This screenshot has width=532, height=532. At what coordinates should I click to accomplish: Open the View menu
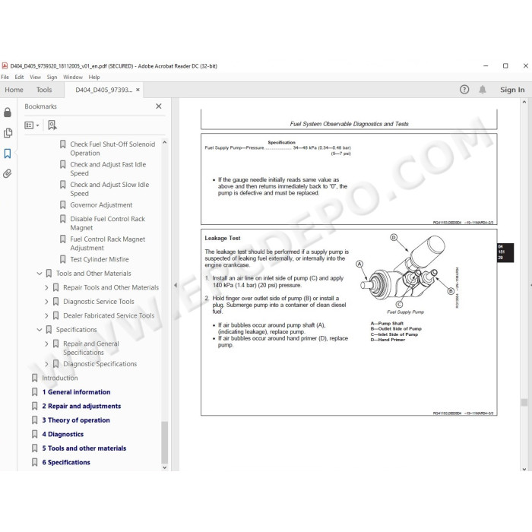coord(35,77)
